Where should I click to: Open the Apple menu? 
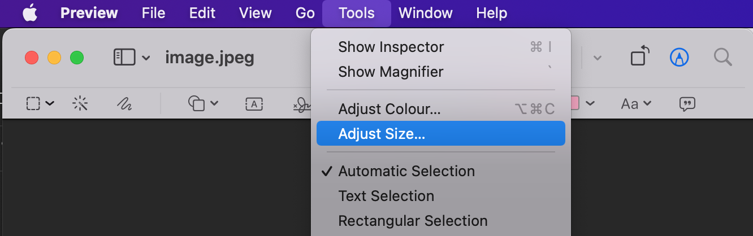pos(30,13)
